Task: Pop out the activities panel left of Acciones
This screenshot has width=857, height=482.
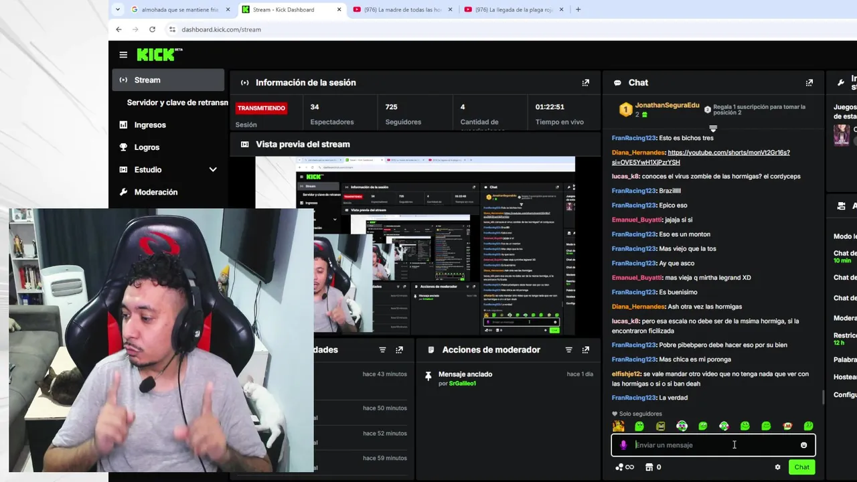Action: pyautogui.click(x=400, y=350)
